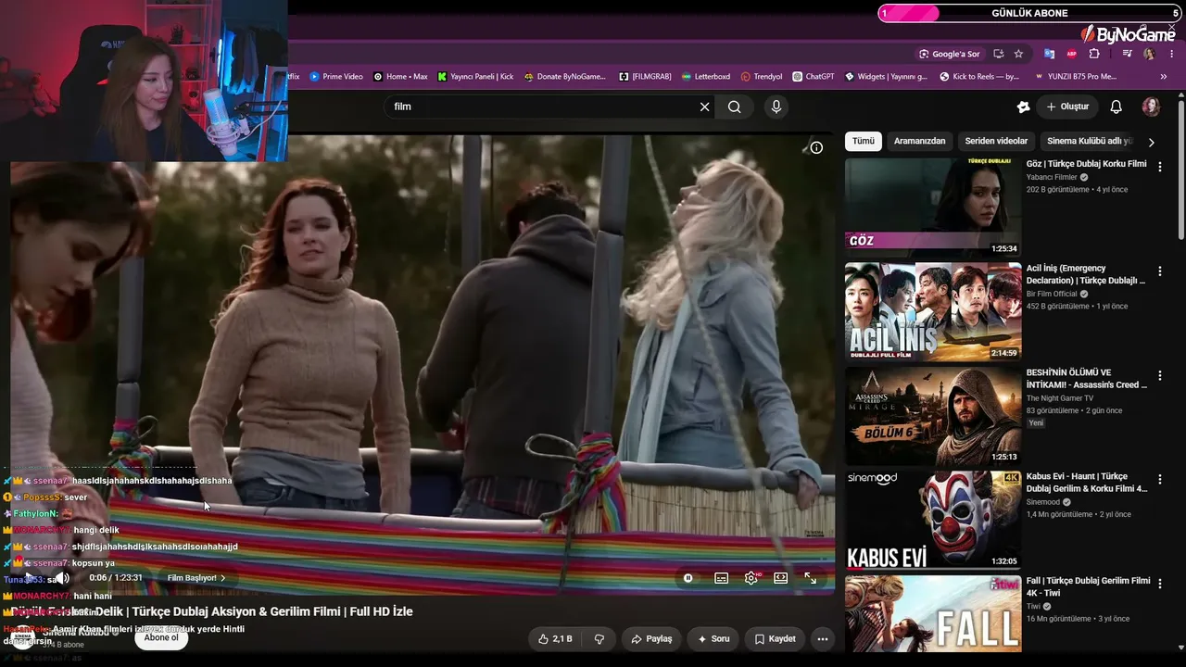Open the Letterboxd bookmark
This screenshot has height=667, width=1186.
705,77
